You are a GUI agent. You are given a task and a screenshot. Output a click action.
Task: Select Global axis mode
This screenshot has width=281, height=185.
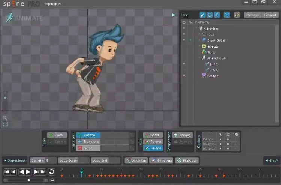(x=153, y=148)
